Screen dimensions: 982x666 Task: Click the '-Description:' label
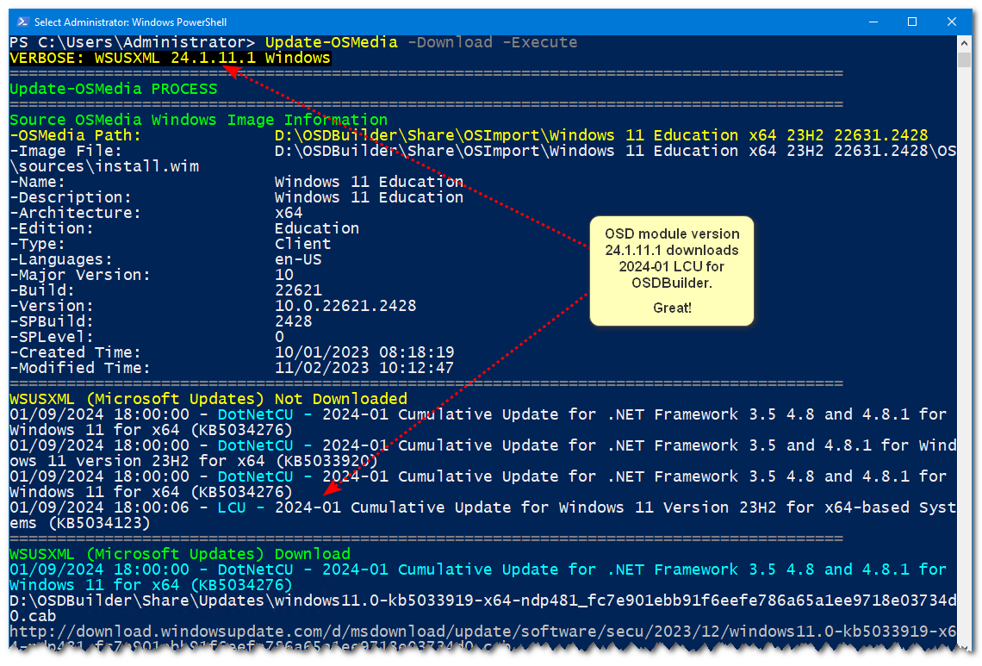tap(71, 197)
